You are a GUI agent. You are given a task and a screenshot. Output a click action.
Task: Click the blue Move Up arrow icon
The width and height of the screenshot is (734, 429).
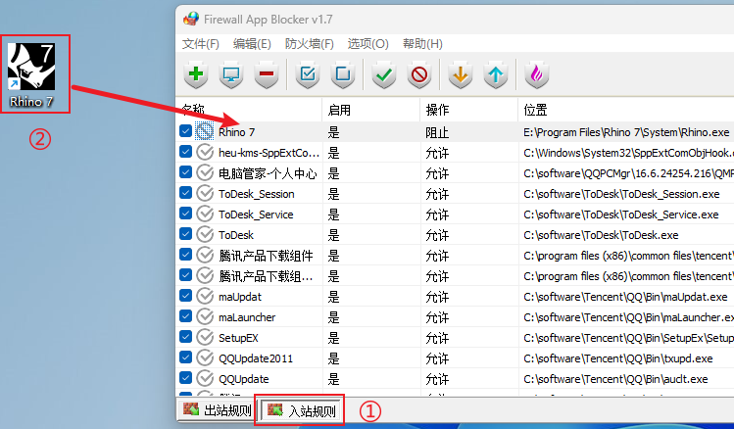(x=495, y=74)
